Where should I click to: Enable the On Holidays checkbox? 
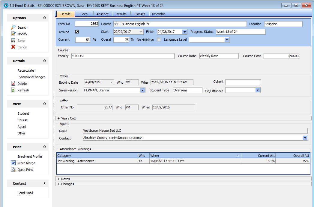pos(159,40)
